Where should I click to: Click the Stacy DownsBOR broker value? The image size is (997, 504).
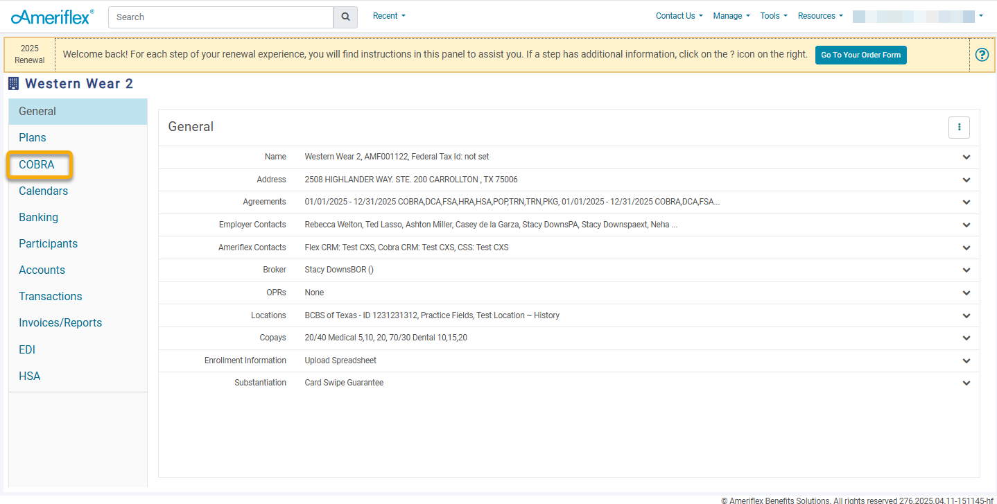(x=339, y=270)
